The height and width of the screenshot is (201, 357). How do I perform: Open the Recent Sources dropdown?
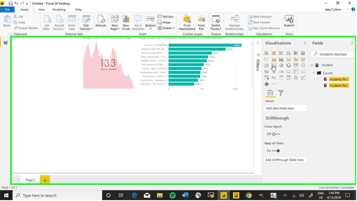(59, 23)
